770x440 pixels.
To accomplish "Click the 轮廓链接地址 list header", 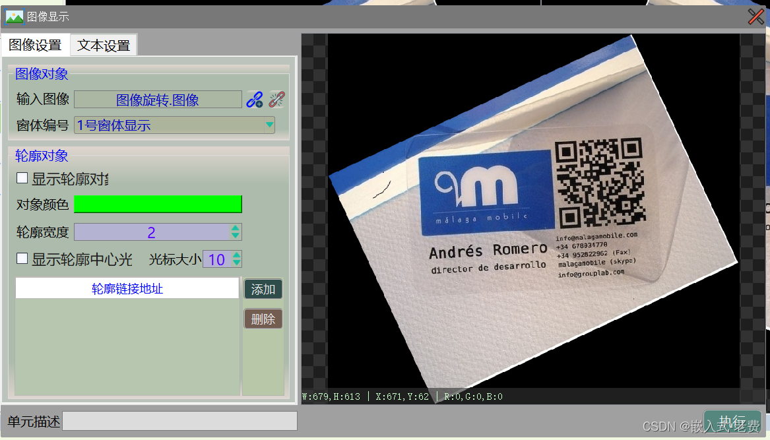I will [127, 288].
